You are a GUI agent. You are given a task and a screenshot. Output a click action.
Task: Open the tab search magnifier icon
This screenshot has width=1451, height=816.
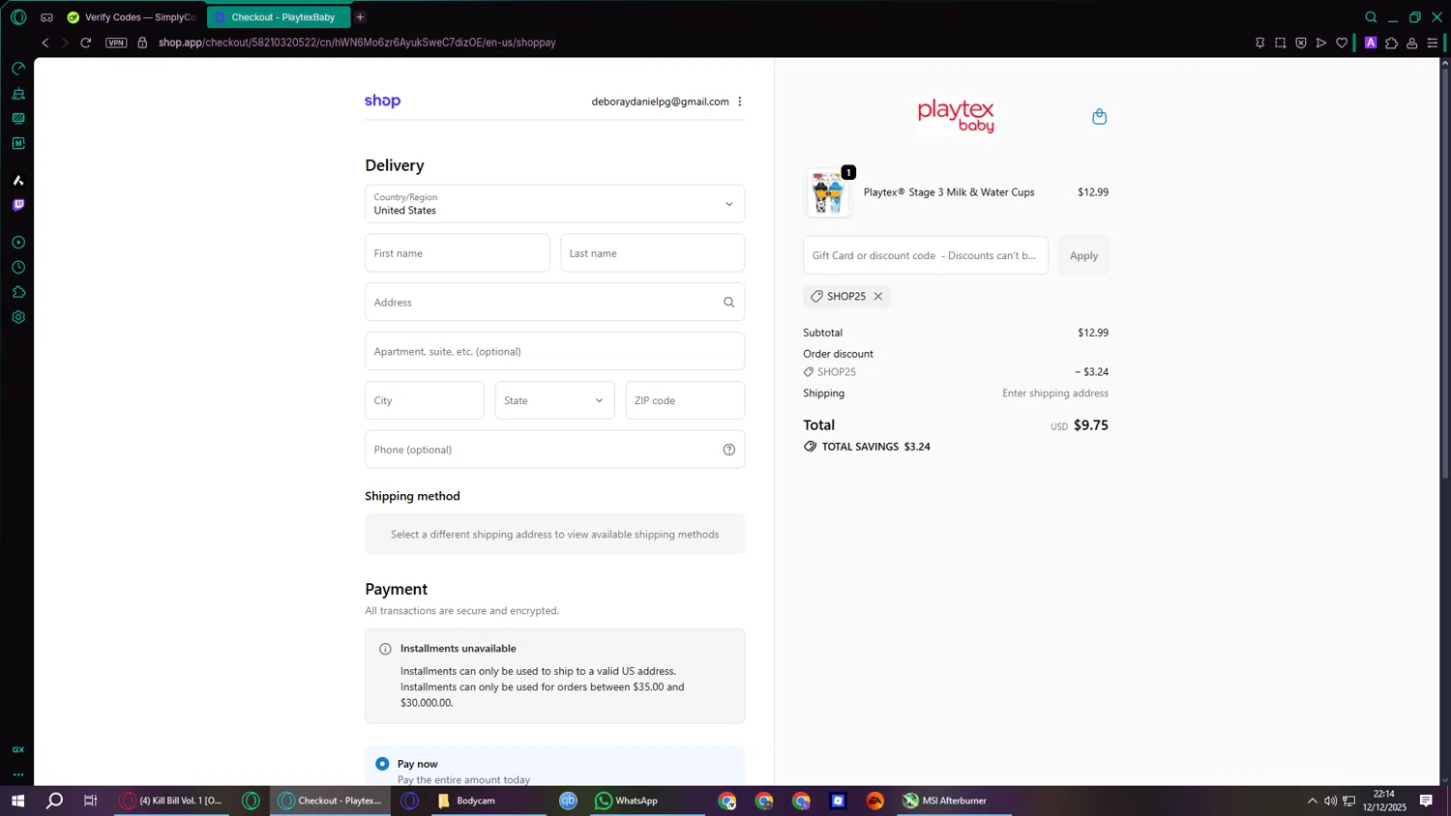[x=1371, y=17]
